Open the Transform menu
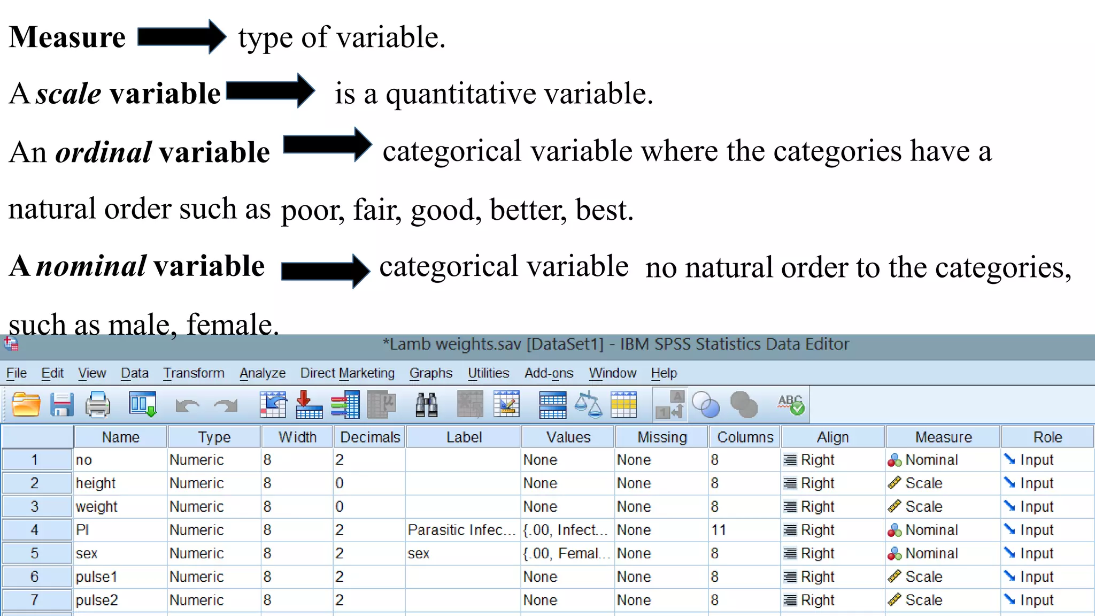This screenshot has width=1095, height=616. [x=194, y=373]
